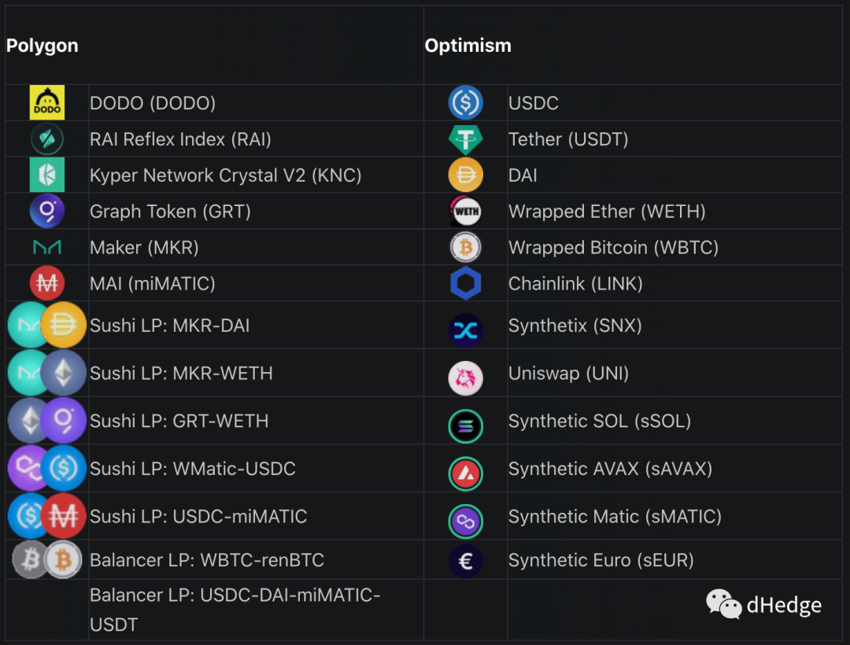Click the WMatic-USDC pair icon

click(47, 468)
